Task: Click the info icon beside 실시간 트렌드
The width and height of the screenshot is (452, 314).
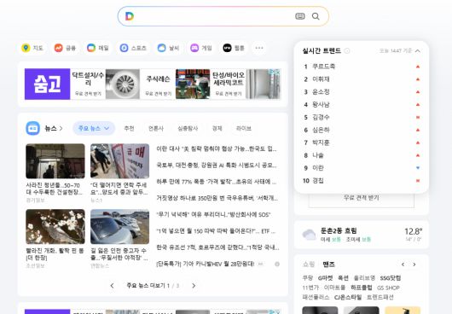Action: click(x=347, y=51)
